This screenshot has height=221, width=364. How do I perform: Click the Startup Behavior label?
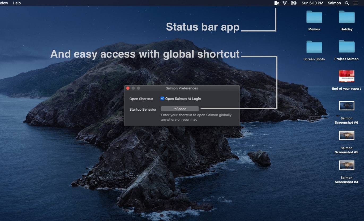coord(143,109)
